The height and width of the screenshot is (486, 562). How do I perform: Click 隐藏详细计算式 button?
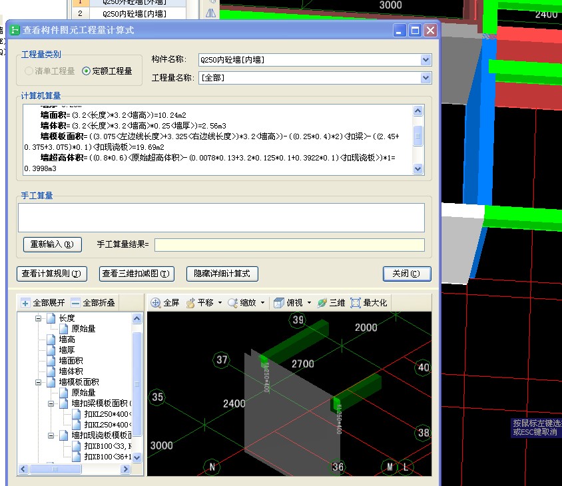(222, 274)
